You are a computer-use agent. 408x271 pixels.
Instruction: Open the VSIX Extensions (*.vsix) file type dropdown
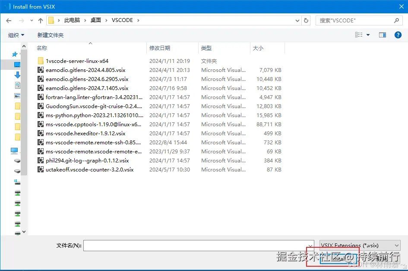(x=360, y=245)
